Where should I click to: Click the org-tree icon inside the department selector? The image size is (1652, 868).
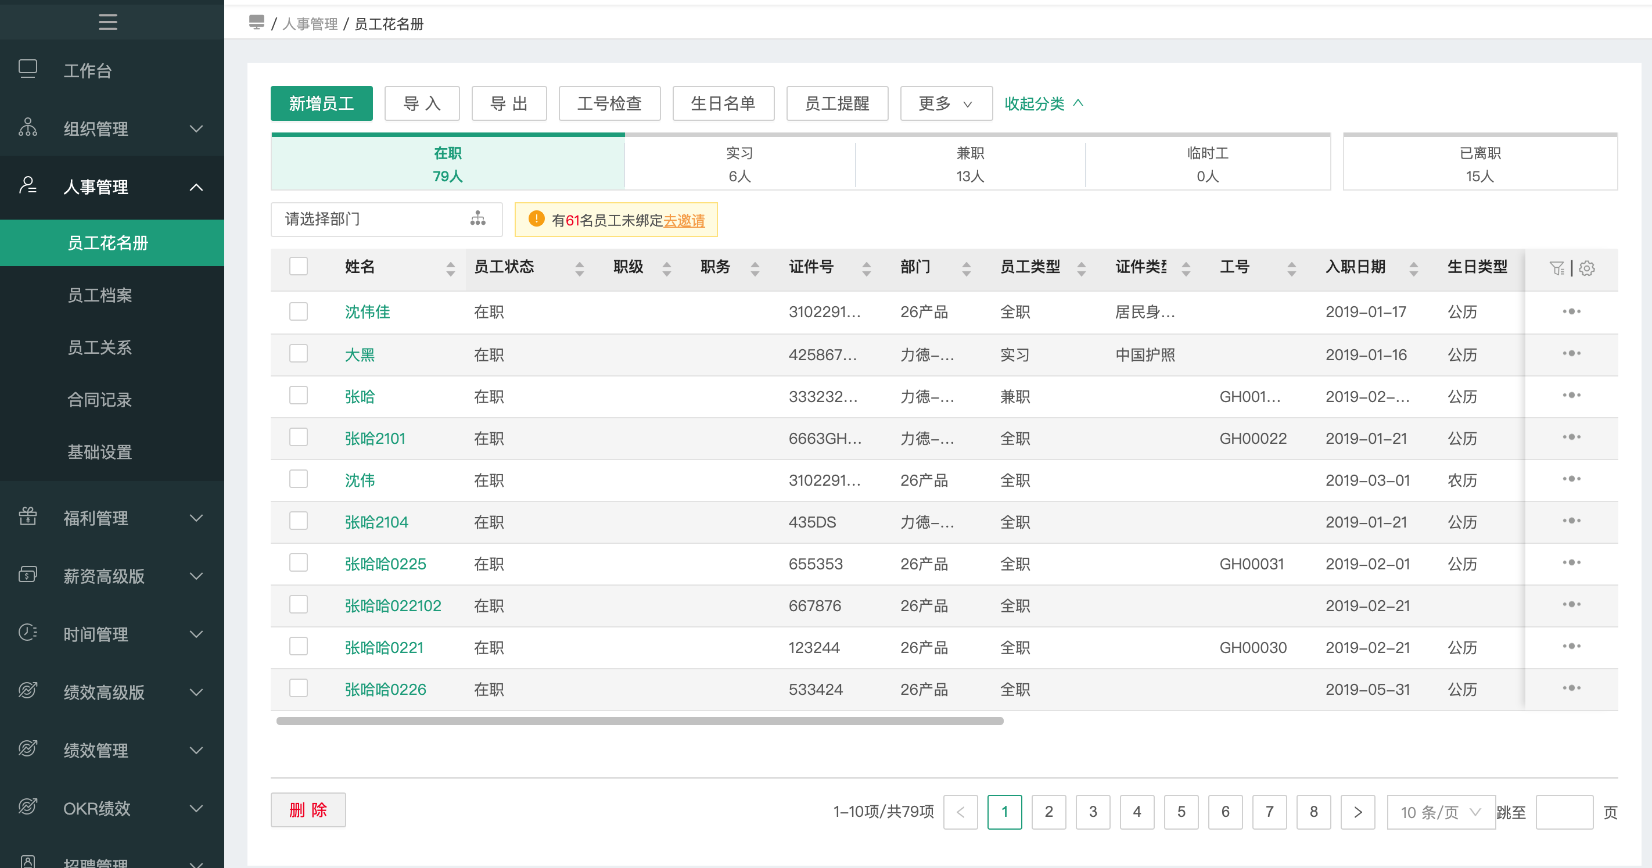(477, 219)
